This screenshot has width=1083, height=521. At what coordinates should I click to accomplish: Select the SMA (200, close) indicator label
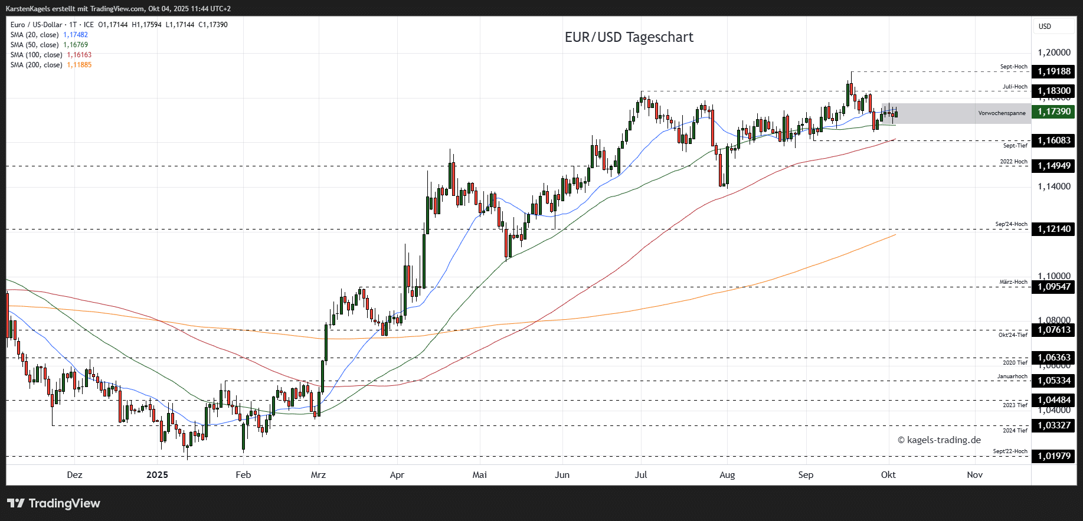(x=36, y=65)
